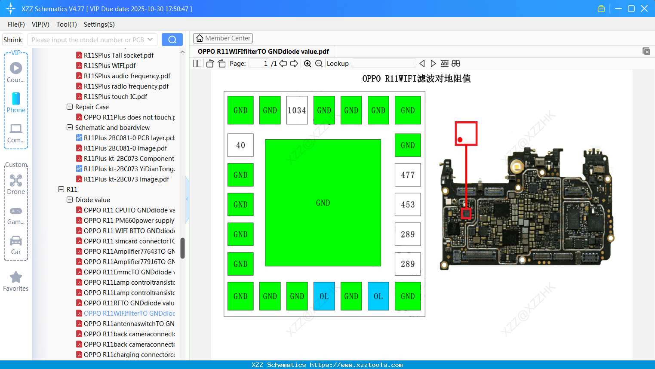Viewport: 655px width, 369px height.
Task: Open R11Plus 2BC081-0 PCB layer file
Action: (x=129, y=138)
